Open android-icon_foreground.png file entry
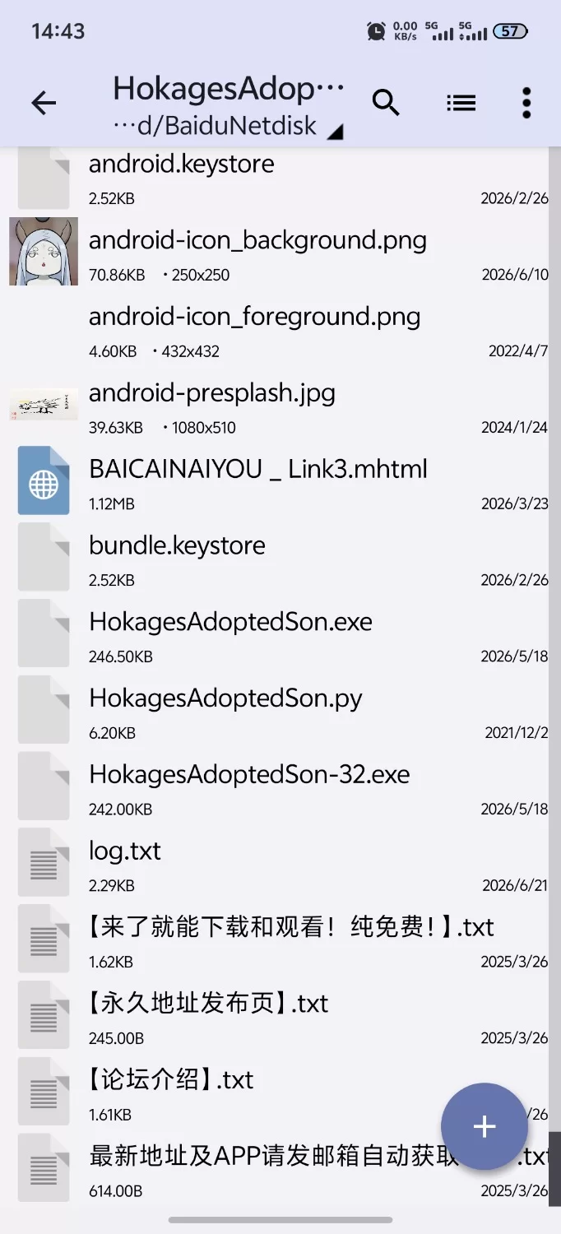Viewport: 561px width, 1234px height. 280,332
